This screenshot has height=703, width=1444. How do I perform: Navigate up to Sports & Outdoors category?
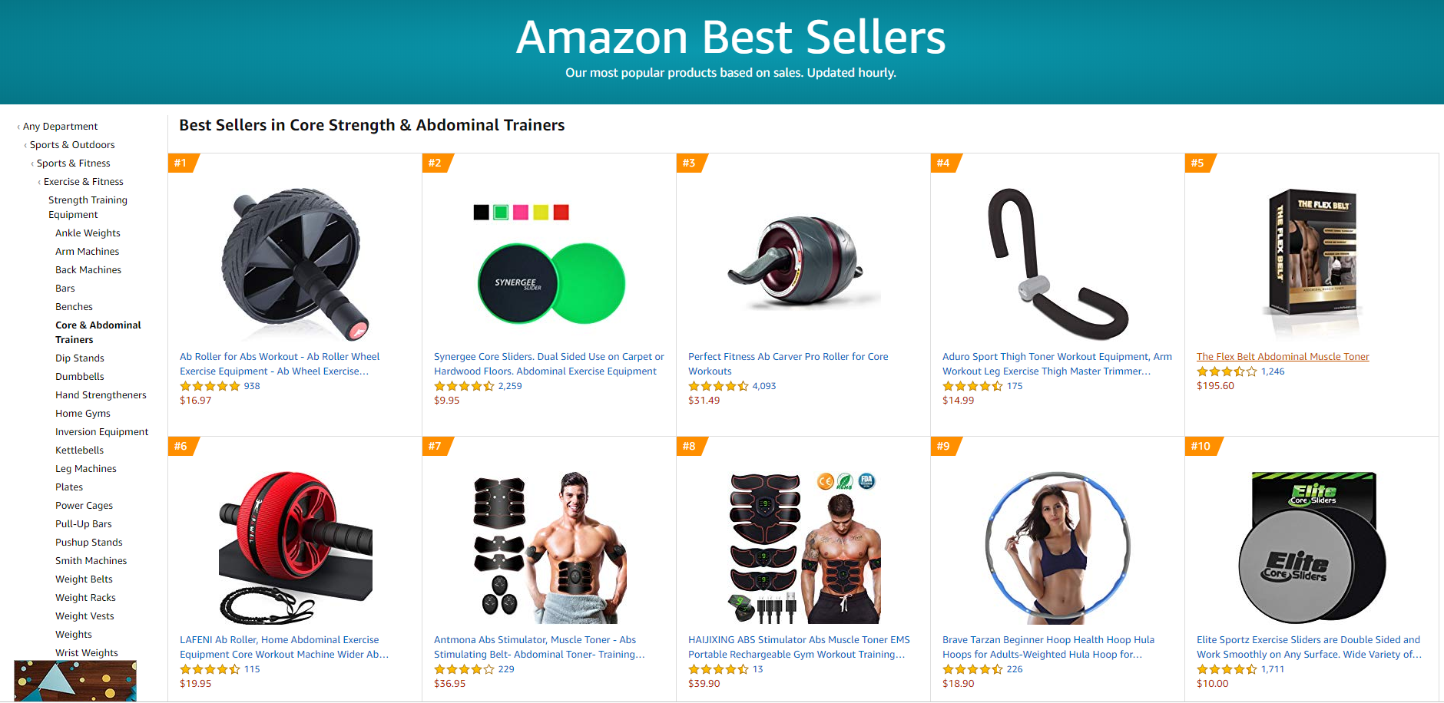coord(72,145)
